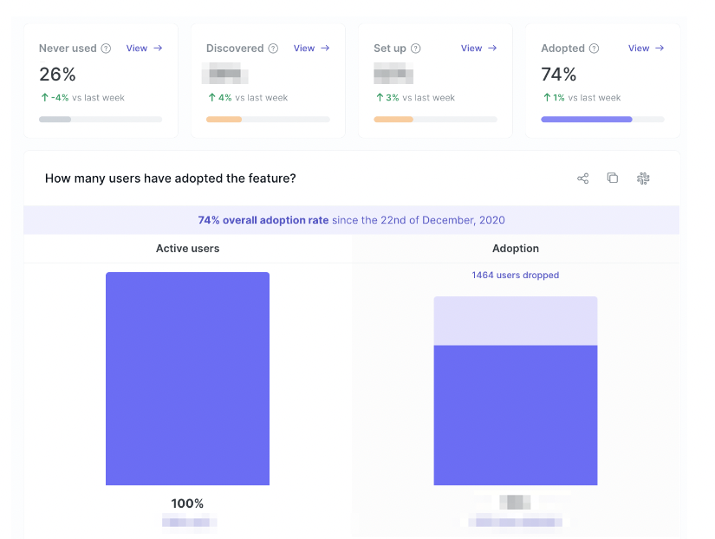Click the light dropped-users segment of the Adoption bar
Viewport: 715px width, 539px height.
[516, 321]
